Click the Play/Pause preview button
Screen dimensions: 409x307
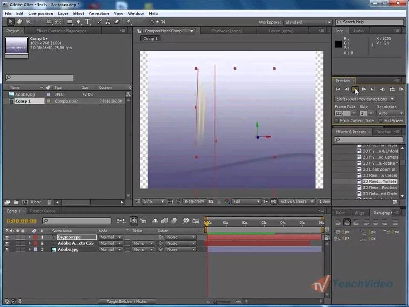(355, 89)
